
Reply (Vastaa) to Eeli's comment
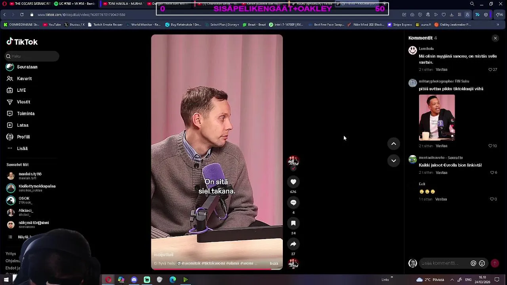click(441, 199)
